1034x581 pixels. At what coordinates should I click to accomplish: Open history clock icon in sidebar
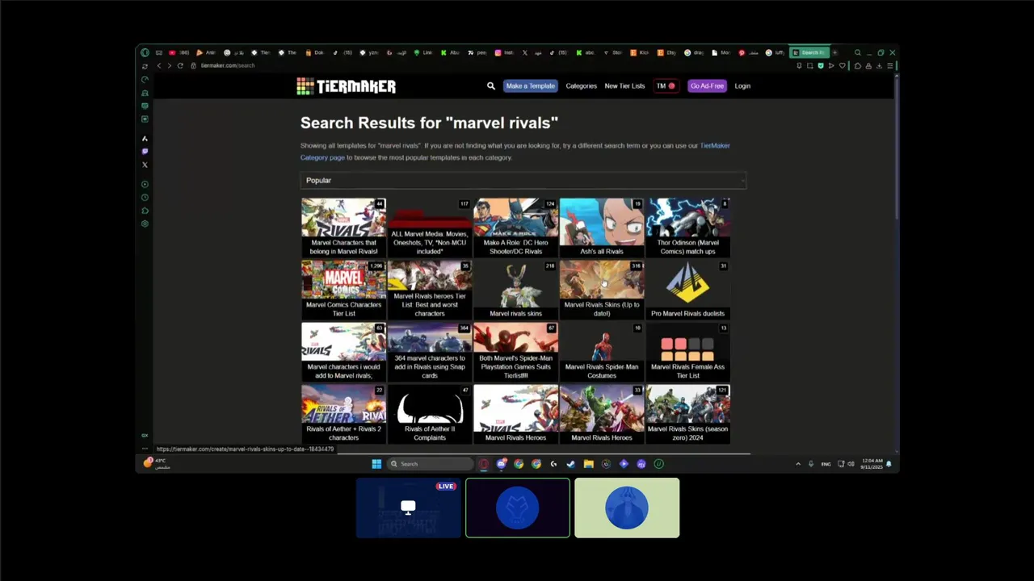[145, 197]
